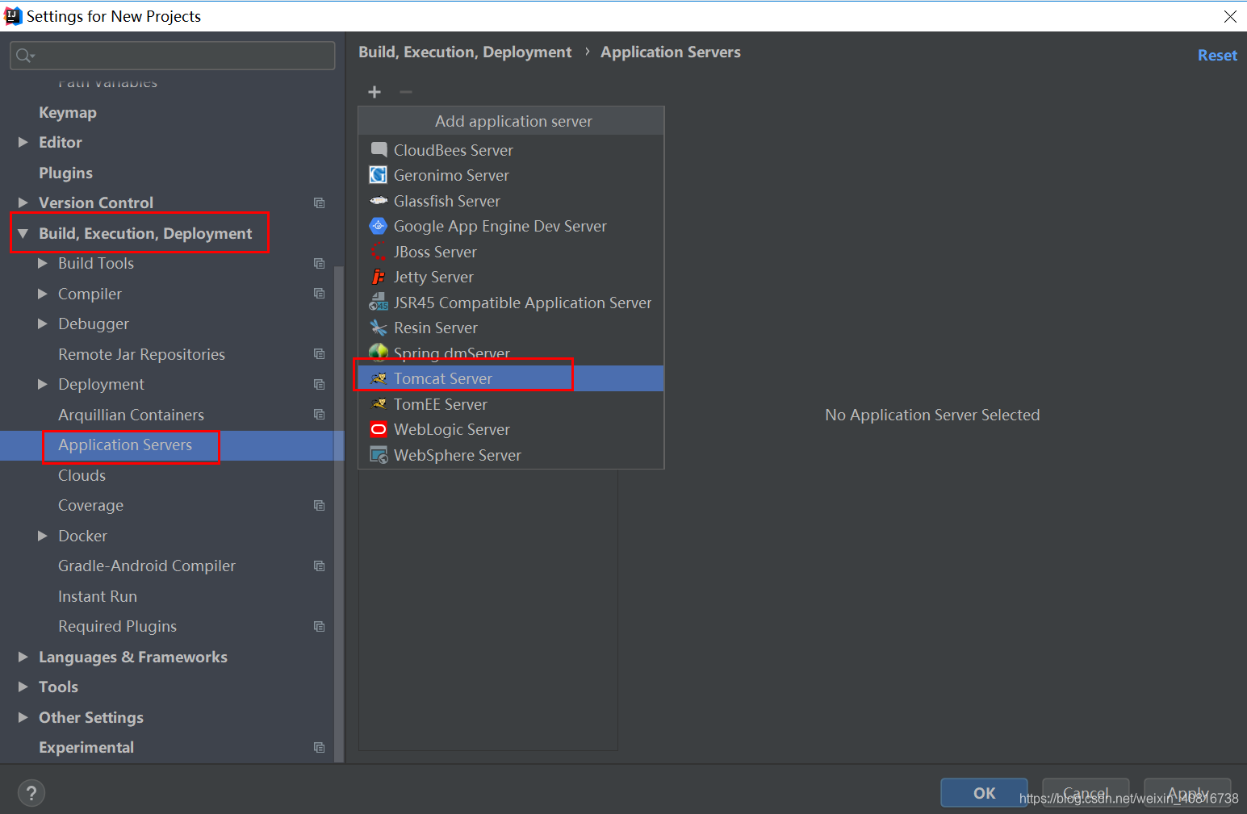Click the WebSphere Server icon
1247x814 pixels.
coord(379,455)
